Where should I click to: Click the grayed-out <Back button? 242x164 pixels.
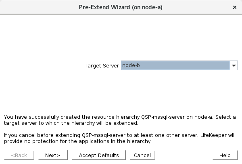click(x=19, y=155)
